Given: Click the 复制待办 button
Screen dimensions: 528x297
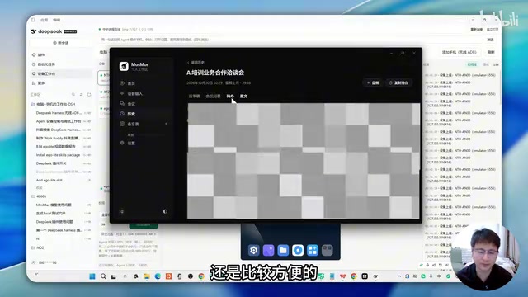Looking at the screenshot, I should (x=398, y=82).
